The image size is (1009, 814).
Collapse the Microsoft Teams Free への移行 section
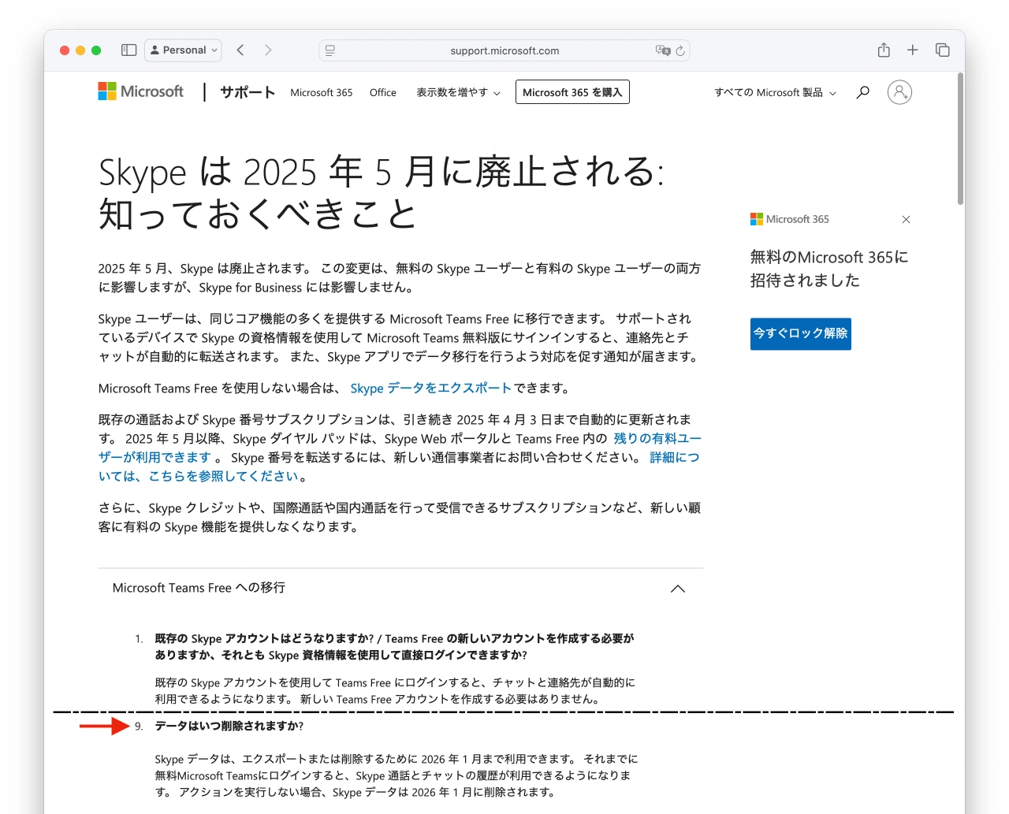(677, 589)
